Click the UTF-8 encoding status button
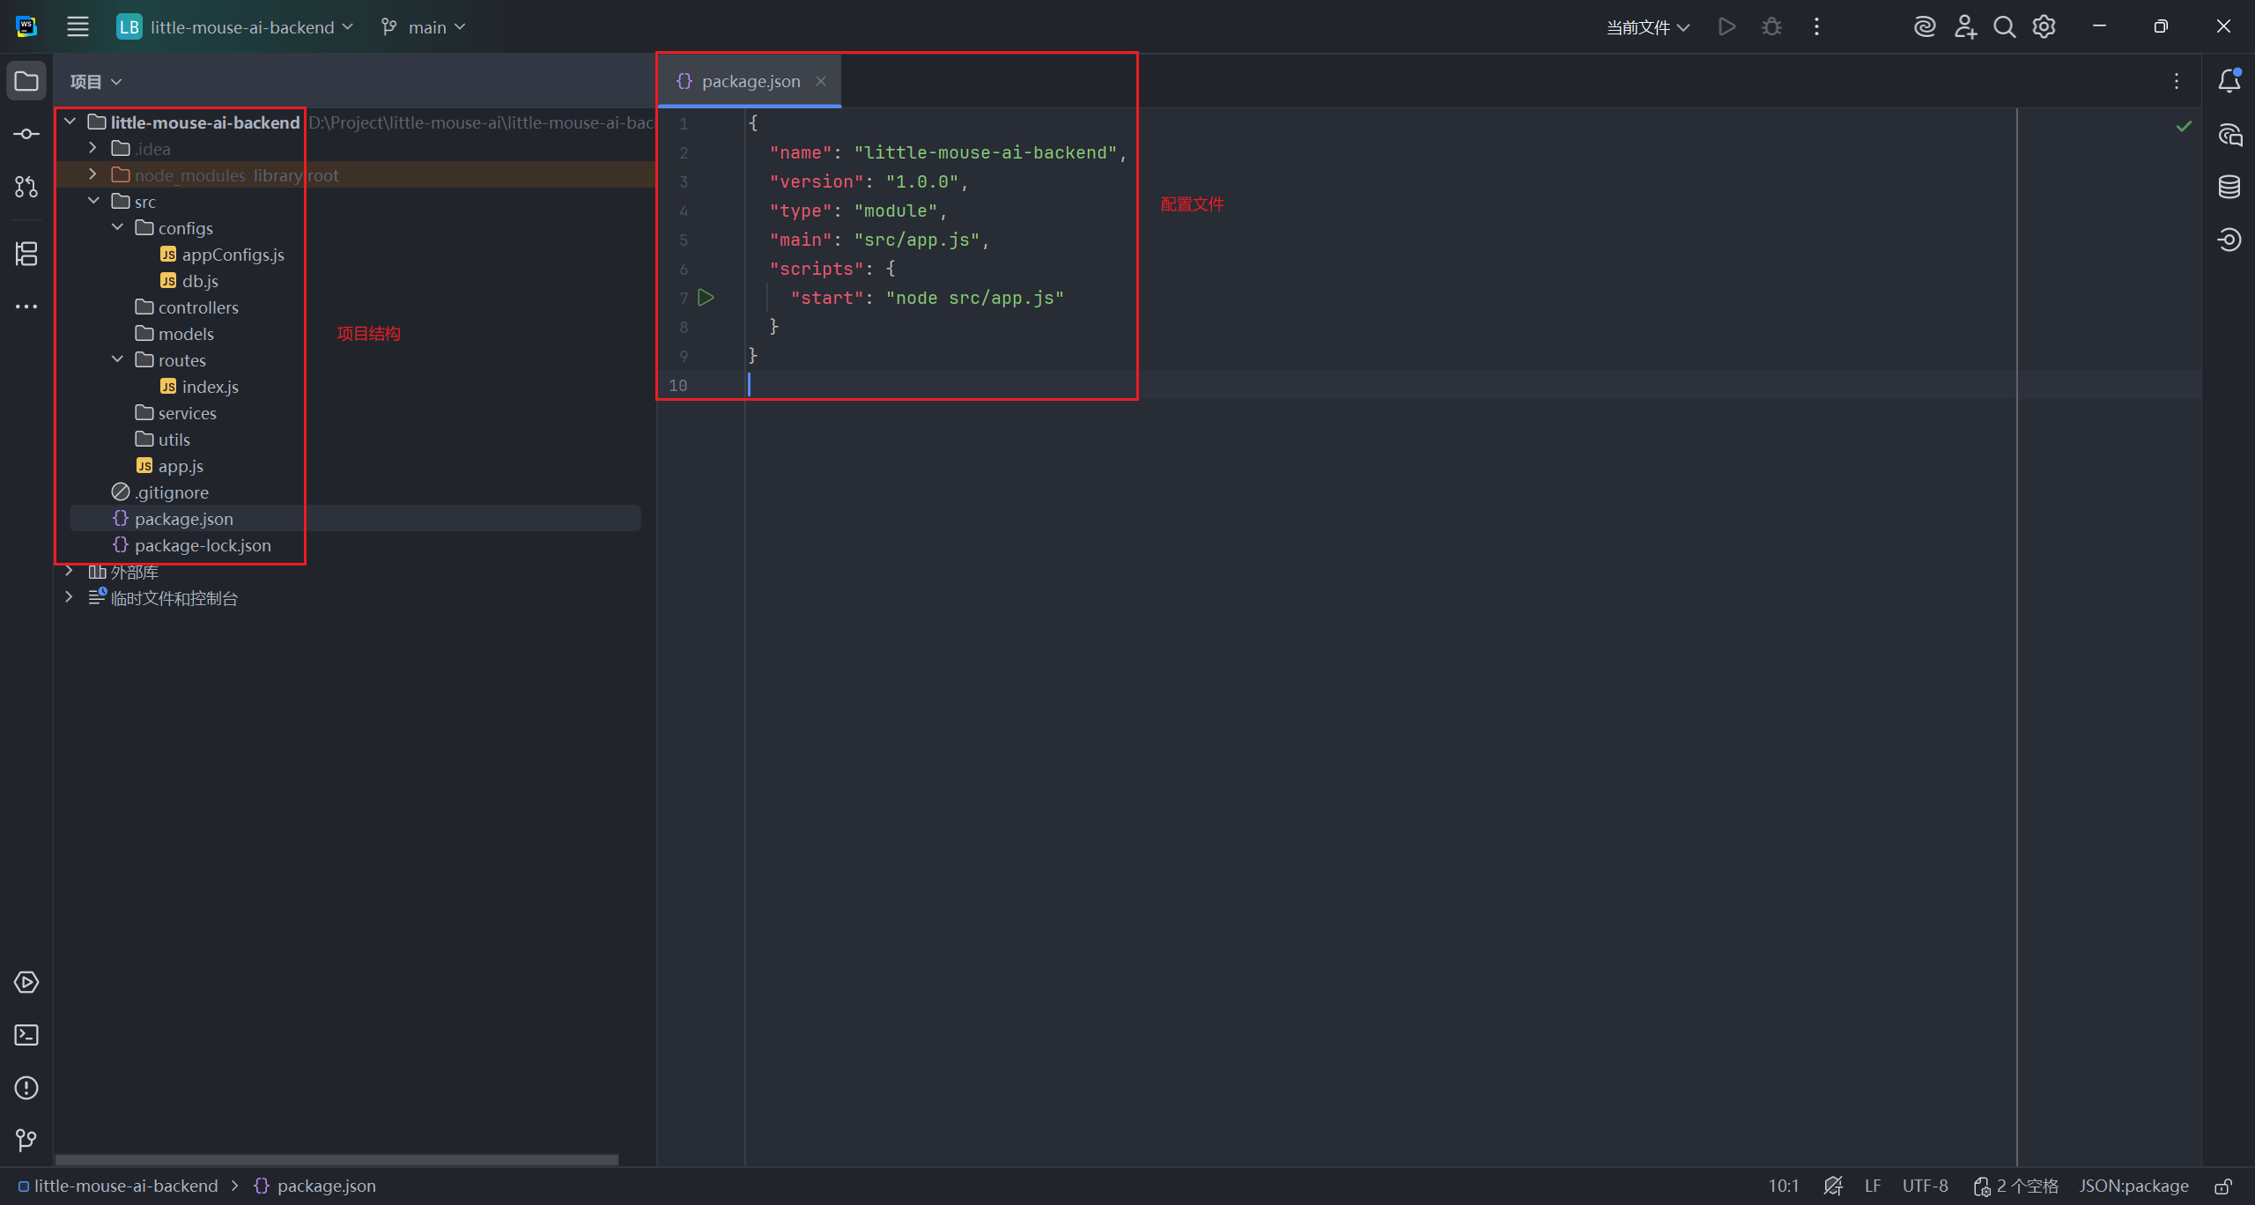Image resolution: width=2255 pixels, height=1205 pixels. [x=1925, y=1187]
